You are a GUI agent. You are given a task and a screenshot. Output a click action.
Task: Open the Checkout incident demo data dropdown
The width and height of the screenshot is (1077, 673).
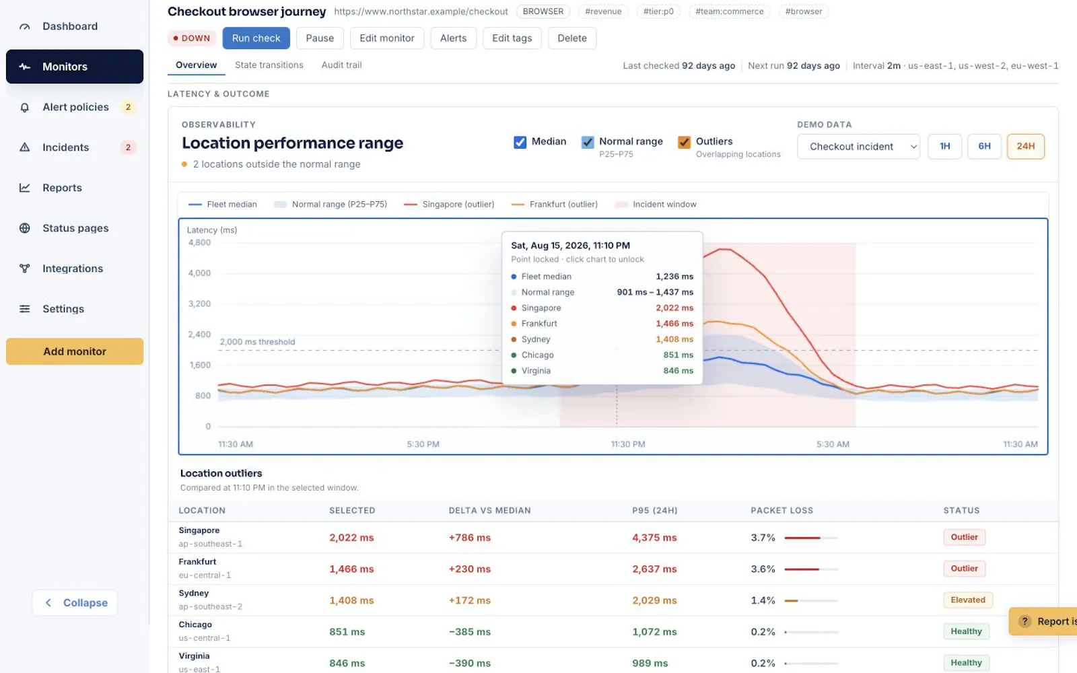pos(858,147)
